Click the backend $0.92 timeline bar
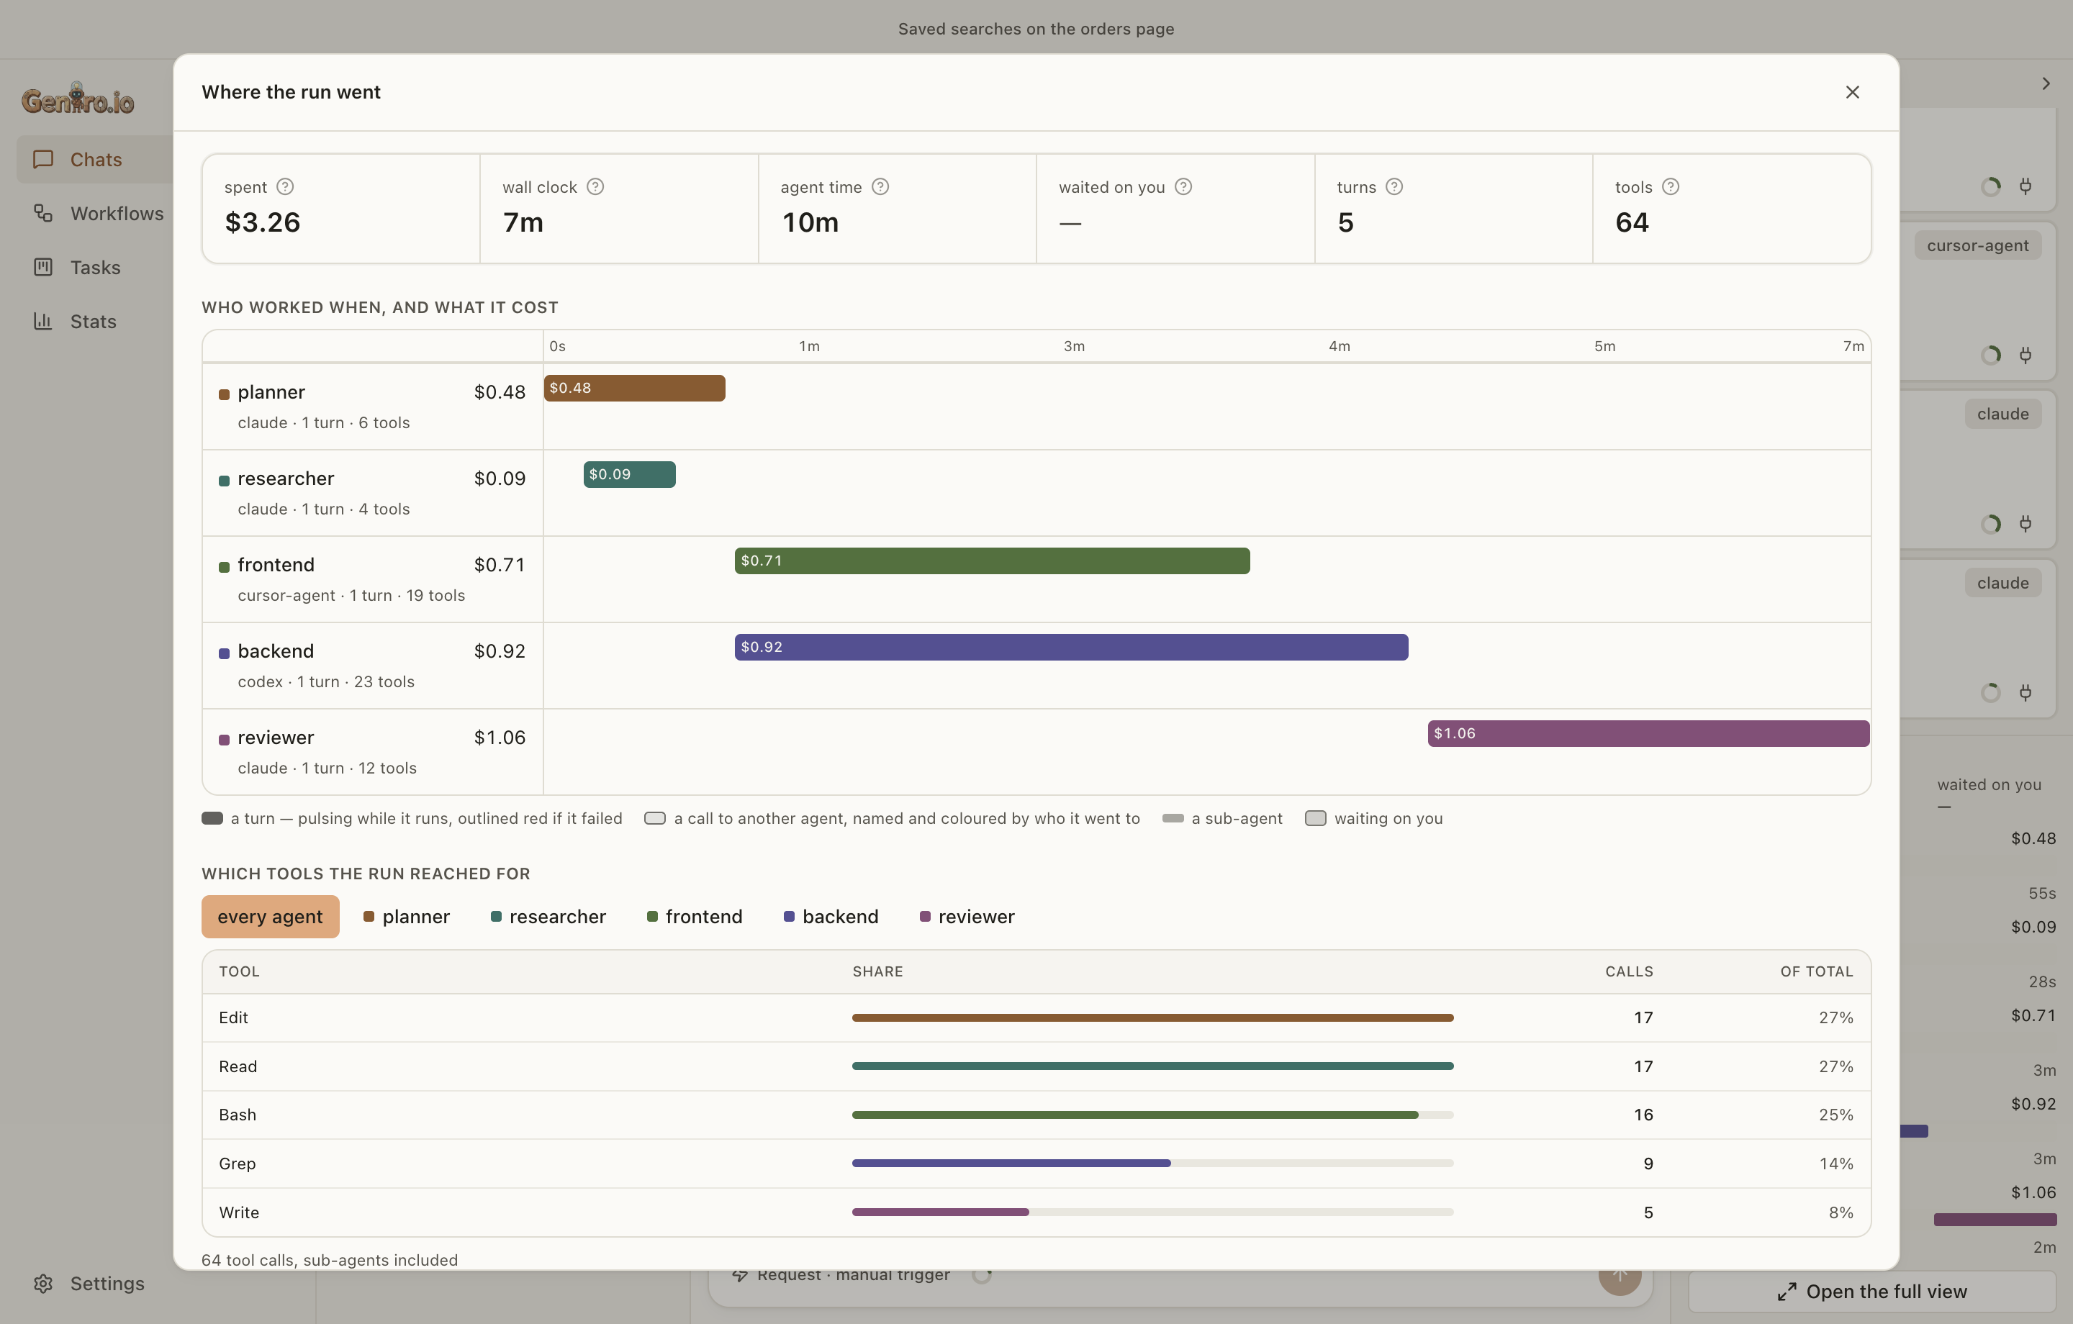The height and width of the screenshot is (1324, 2073). coord(1071,648)
